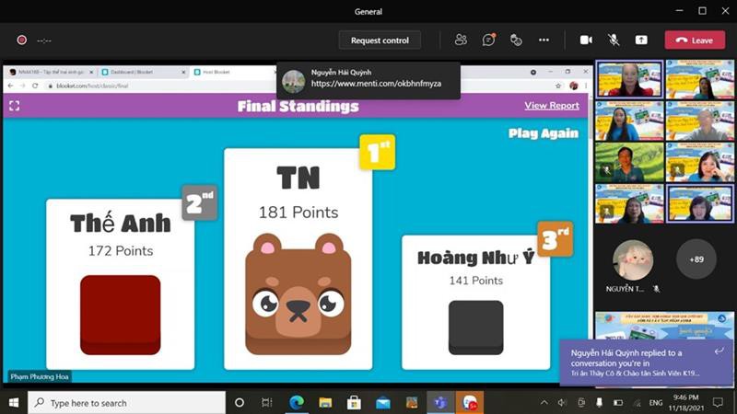
Task: Open the meeting chat icon
Action: [x=488, y=40]
